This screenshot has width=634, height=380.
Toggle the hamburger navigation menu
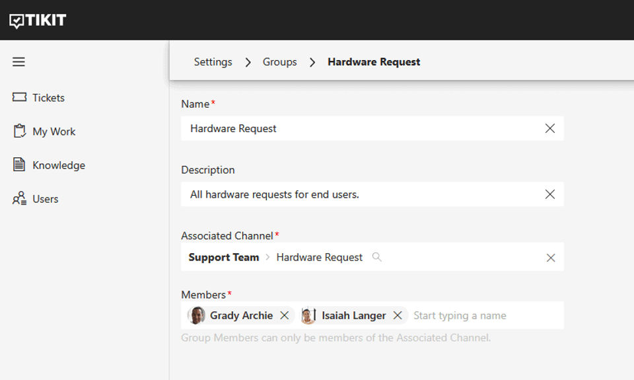18,62
